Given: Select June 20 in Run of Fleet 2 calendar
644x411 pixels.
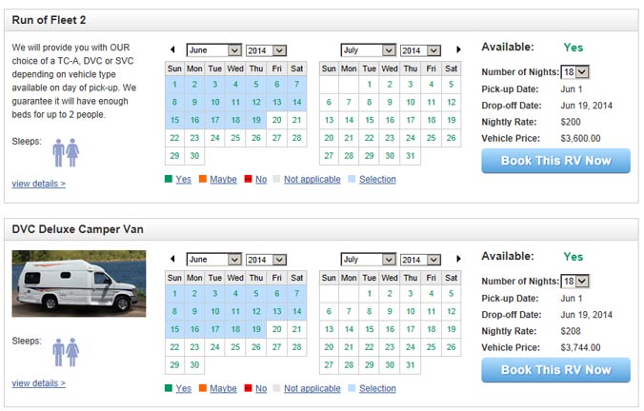Looking at the screenshot, I should (276, 120).
